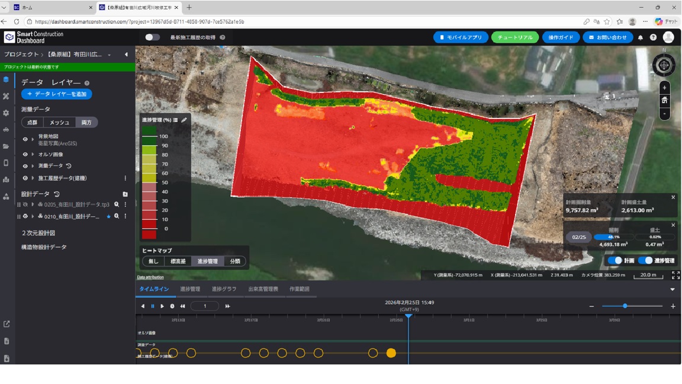682x384 pixels.
Task: Toggle 最新施工履歴の取得 switch
Action: point(152,37)
